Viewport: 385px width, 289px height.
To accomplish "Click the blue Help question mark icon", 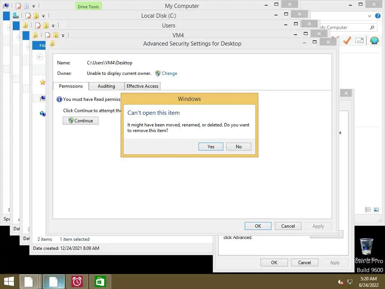I will point(377,16).
